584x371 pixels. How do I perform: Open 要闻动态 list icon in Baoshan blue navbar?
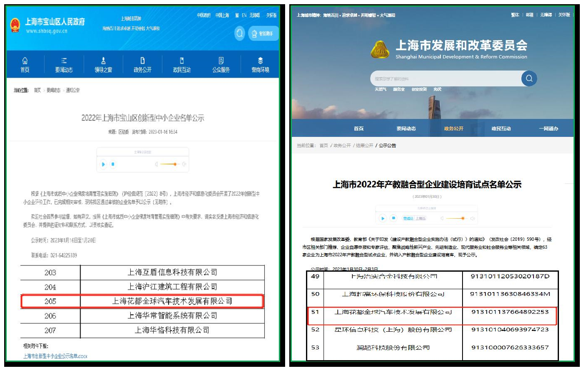click(x=64, y=61)
